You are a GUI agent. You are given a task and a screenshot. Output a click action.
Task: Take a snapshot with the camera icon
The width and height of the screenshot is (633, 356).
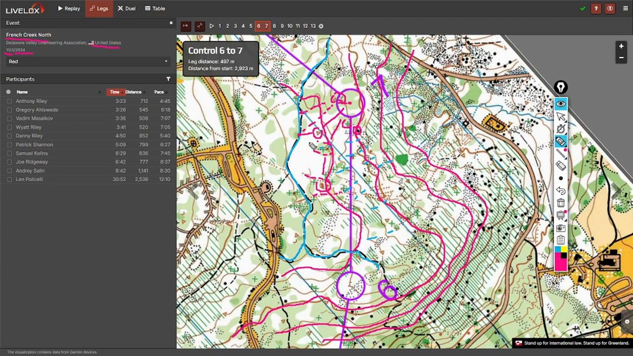560,228
